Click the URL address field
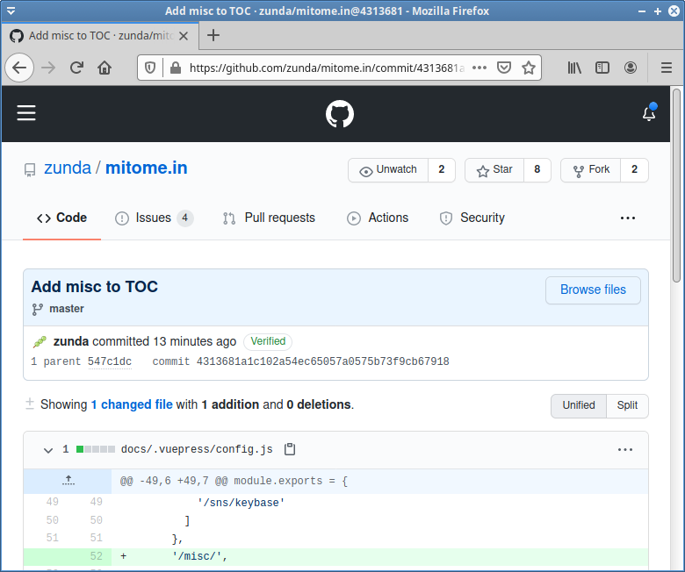The width and height of the screenshot is (685, 572). 327,68
